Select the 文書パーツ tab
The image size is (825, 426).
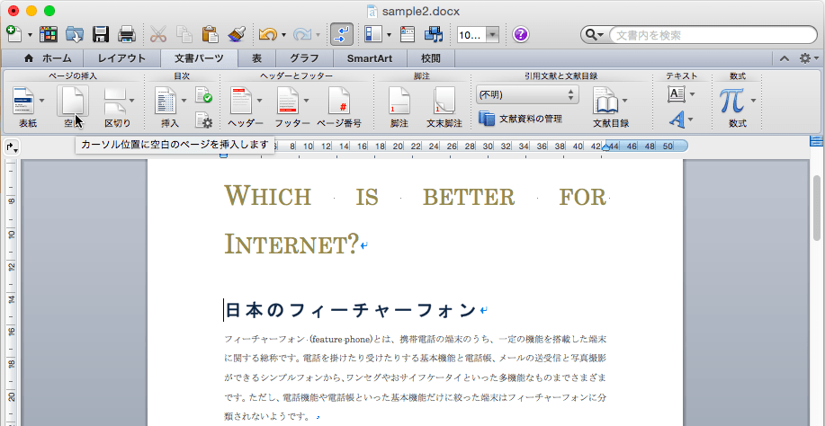click(x=199, y=58)
